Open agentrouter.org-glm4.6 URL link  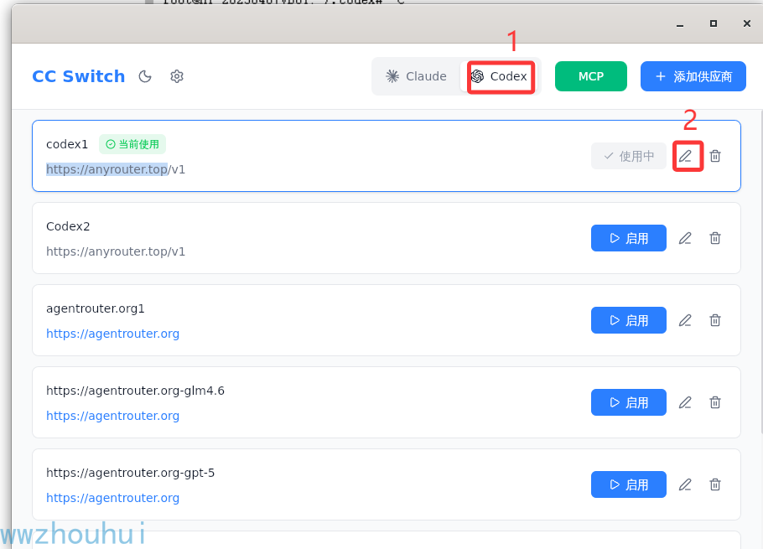[x=112, y=416]
